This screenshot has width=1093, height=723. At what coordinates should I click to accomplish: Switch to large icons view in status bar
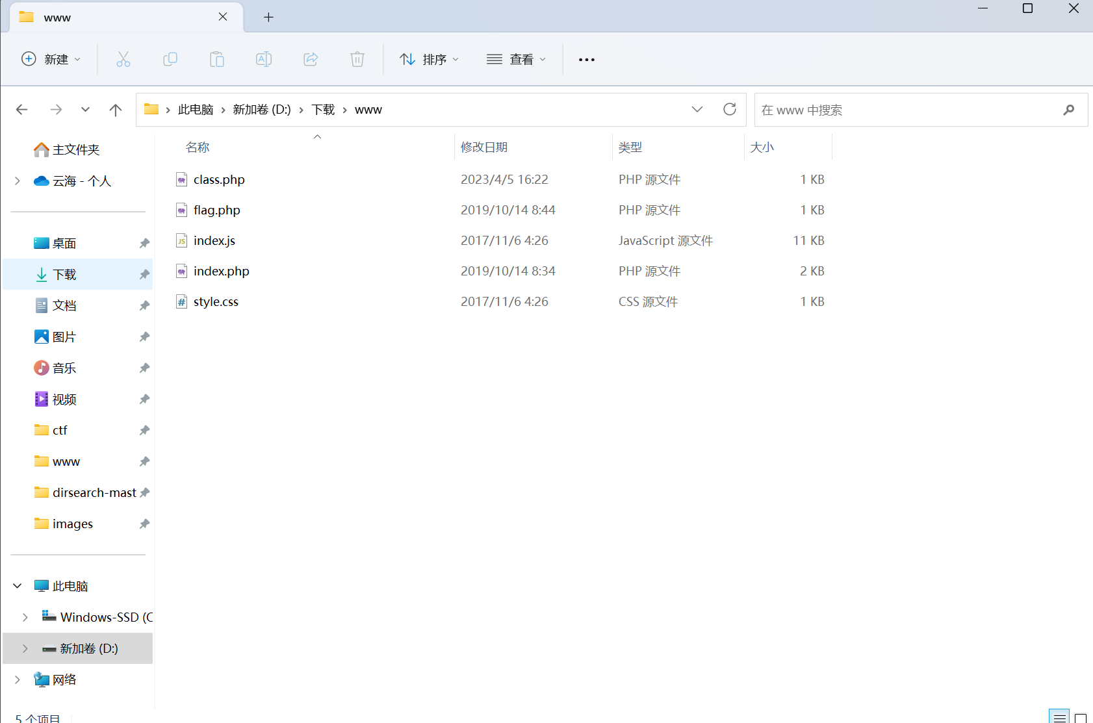click(1081, 717)
